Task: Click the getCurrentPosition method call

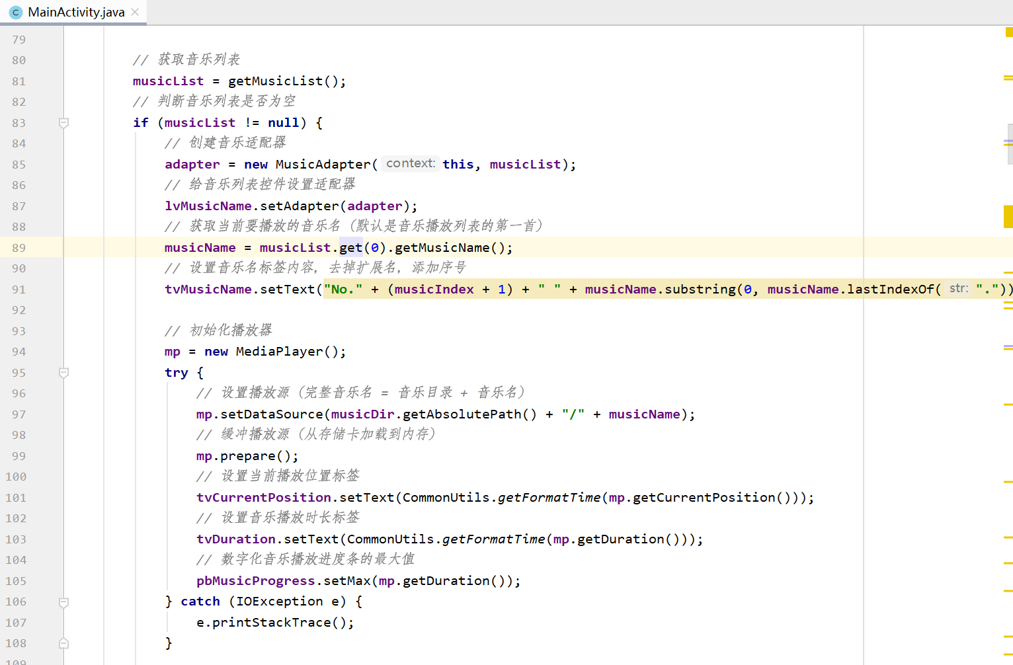Action: click(x=704, y=498)
